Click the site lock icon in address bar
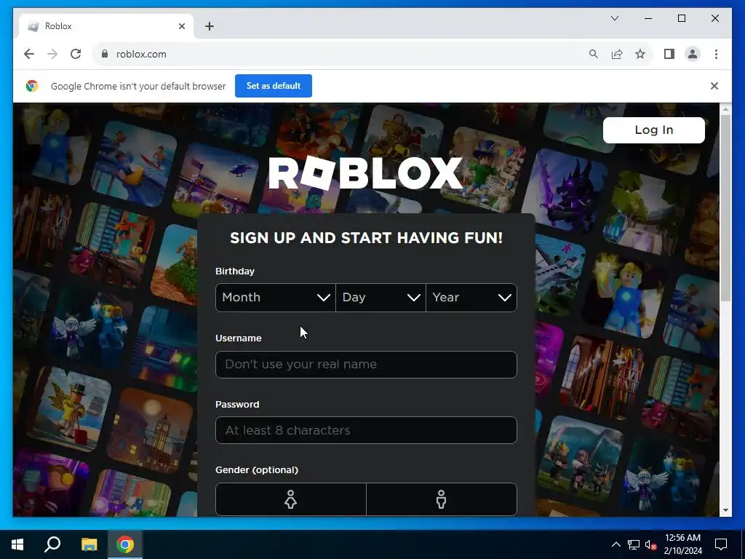Screen dimensions: 745x559 [x=105, y=54]
